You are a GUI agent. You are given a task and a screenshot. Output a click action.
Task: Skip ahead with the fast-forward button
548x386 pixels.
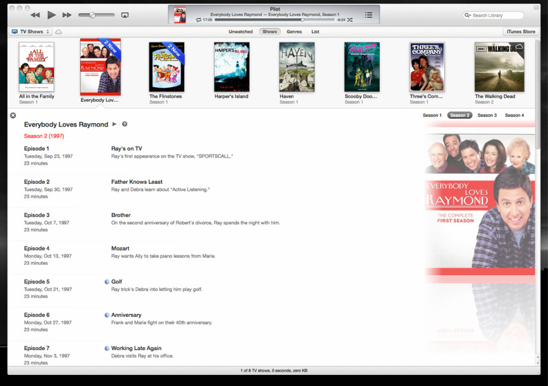(x=67, y=15)
